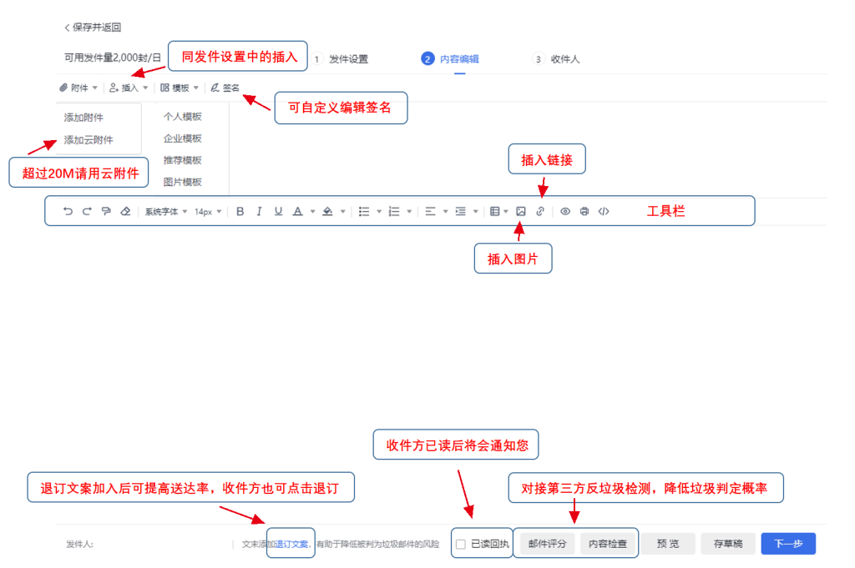The height and width of the screenshot is (568, 855).
Task: Click the insert link icon
Action: tap(540, 212)
